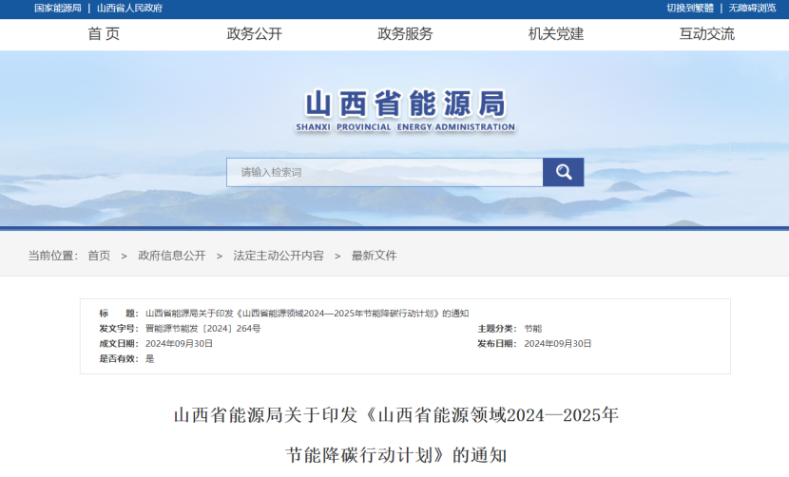Viewport: 789px width, 477px height.
Task: Enable 无障碍浏览 accessibility mode
Action: coord(752,8)
